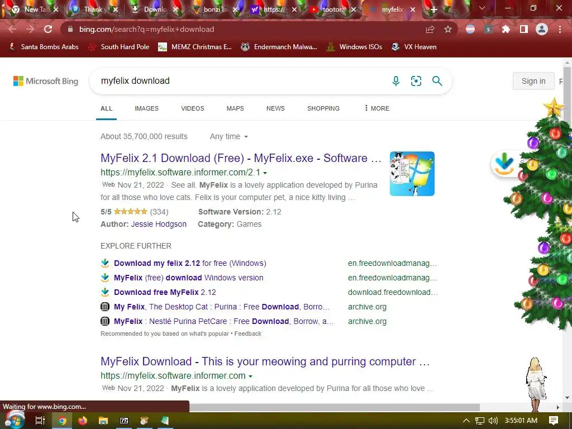The height and width of the screenshot is (429, 572).
Task: Go back to the previous page
Action: pyautogui.click(x=12, y=29)
